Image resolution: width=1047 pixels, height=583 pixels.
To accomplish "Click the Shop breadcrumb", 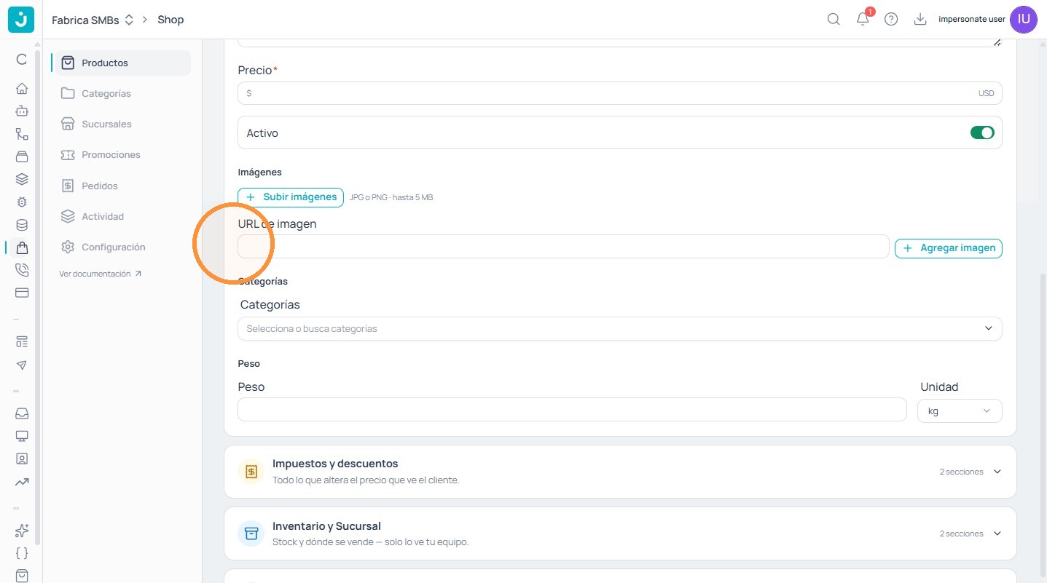I will click(x=170, y=20).
